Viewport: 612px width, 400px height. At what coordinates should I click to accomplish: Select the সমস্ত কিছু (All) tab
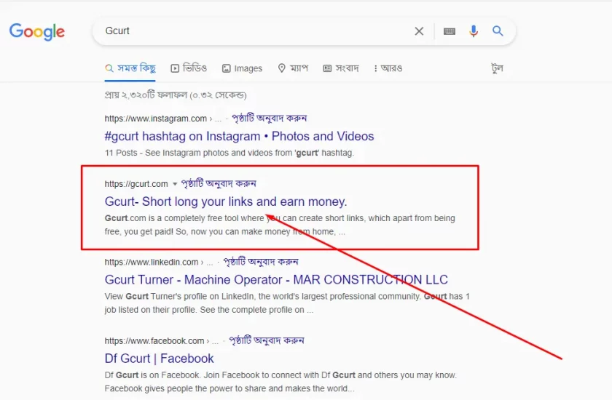coord(130,68)
